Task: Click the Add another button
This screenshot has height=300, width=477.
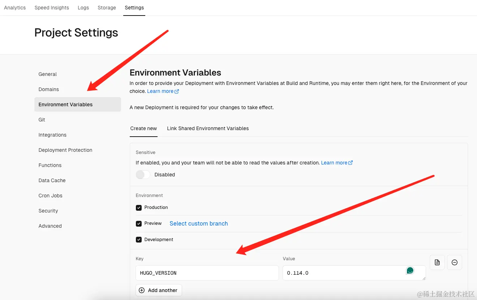Action: tap(159, 290)
